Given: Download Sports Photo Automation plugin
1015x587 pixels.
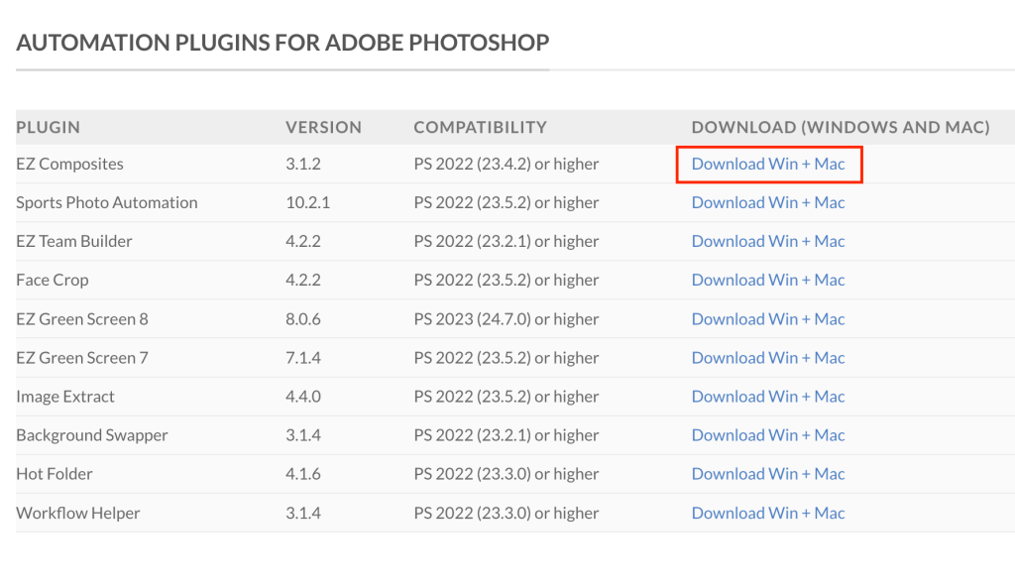Looking at the screenshot, I should pyautogui.click(x=768, y=203).
